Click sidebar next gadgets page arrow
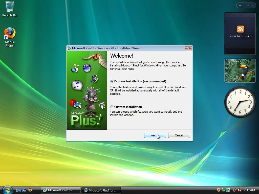The height and width of the screenshot is (194, 259). click(253, 6)
